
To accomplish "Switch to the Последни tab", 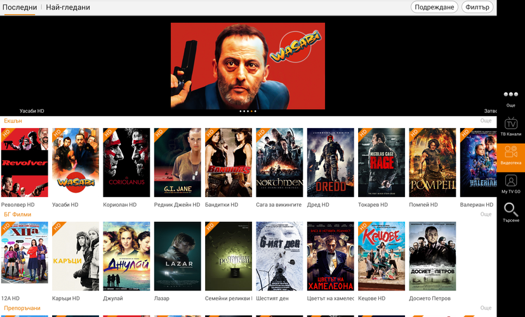I will point(20,7).
